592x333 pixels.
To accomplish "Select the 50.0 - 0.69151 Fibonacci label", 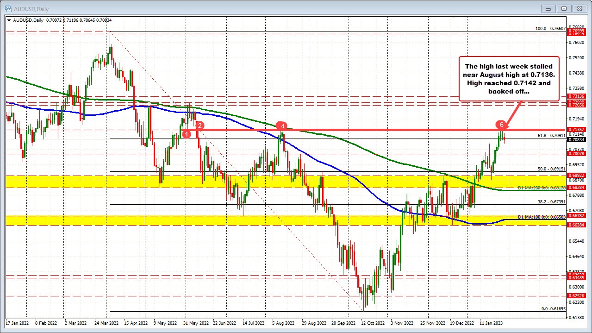I will click(x=550, y=169).
